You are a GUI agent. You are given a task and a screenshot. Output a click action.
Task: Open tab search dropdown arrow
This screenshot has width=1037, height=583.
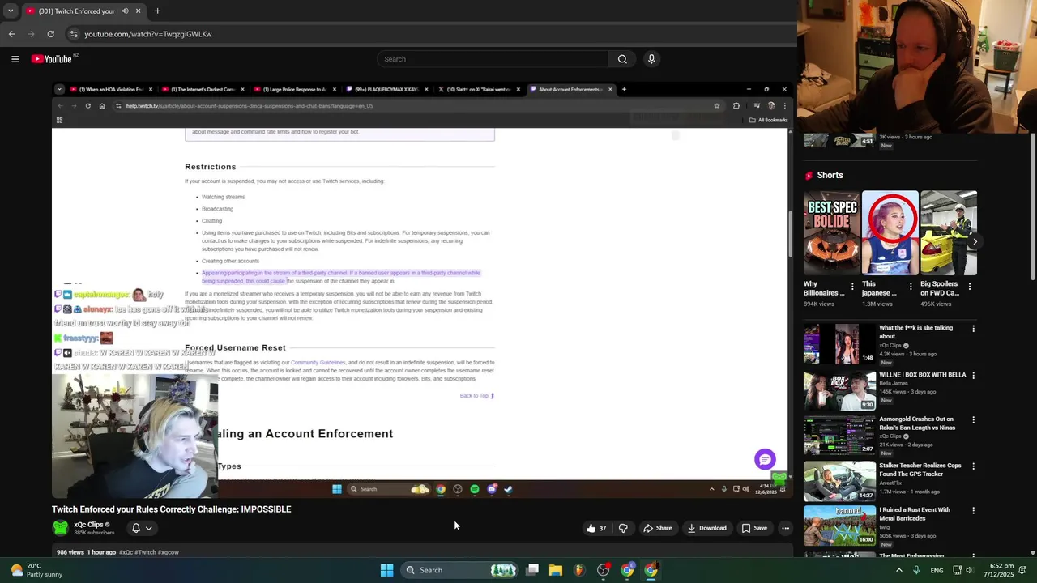pos(11,11)
